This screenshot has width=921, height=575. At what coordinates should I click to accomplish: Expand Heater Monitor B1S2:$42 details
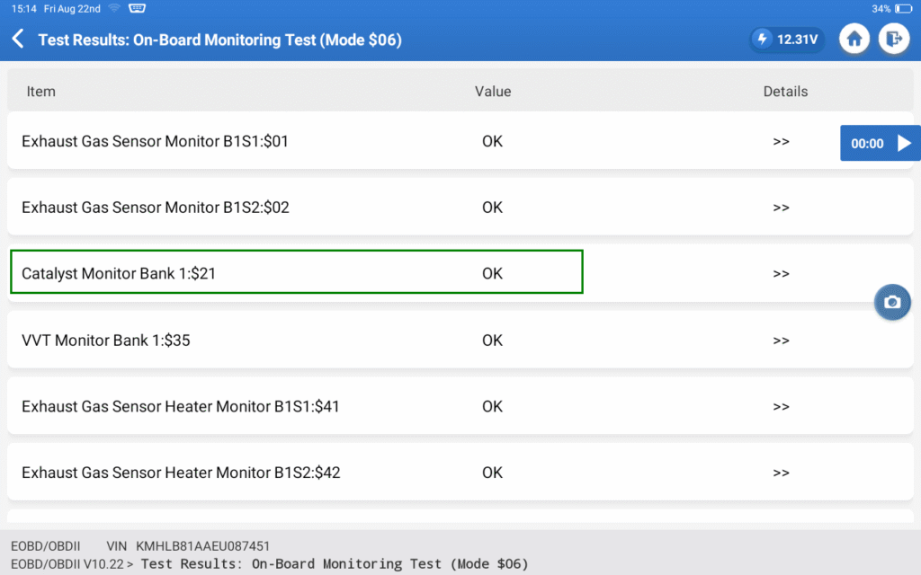781,473
